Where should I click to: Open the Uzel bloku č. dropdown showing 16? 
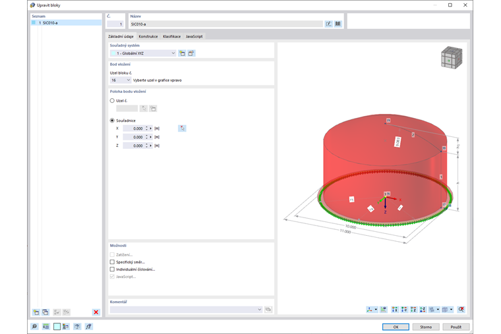[x=121, y=80]
